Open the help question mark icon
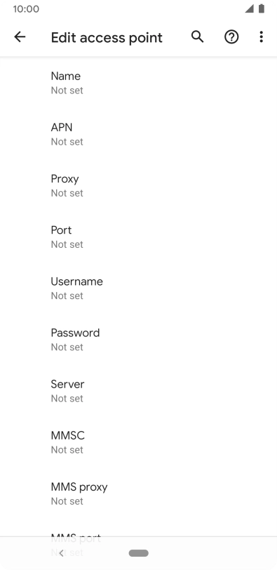Image resolution: width=277 pixels, height=570 pixels. tap(231, 37)
